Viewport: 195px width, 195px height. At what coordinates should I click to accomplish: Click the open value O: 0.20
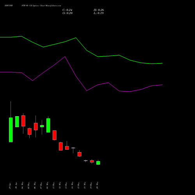point(67,13)
